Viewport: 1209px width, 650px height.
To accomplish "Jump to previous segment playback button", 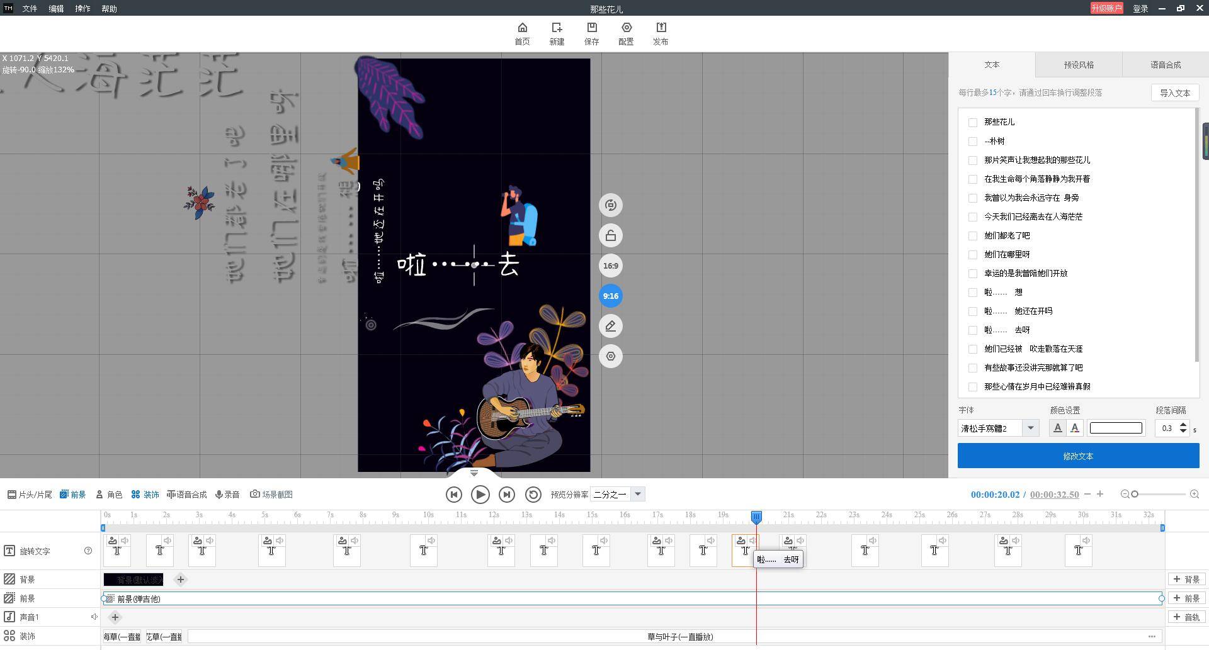I will (x=453, y=495).
